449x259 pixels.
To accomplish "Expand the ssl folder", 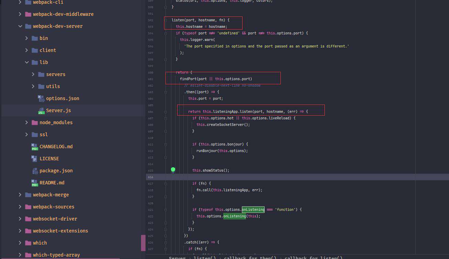I will click(26, 134).
